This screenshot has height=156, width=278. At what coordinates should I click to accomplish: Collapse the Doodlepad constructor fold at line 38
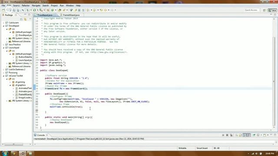point(39,94)
